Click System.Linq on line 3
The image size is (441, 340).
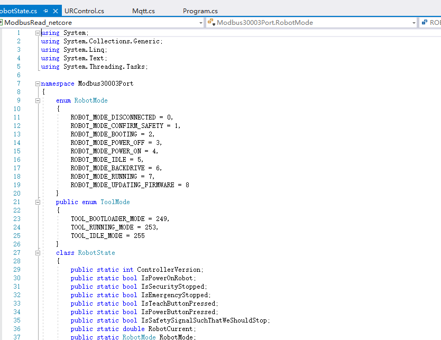(x=84, y=50)
